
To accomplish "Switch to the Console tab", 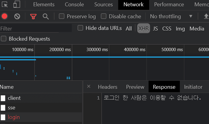I will (74, 4).
